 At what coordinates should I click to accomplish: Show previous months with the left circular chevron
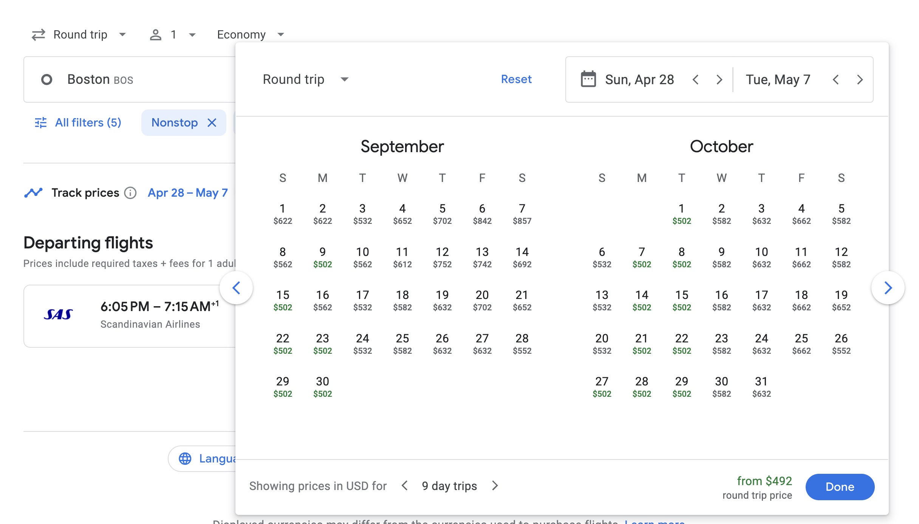pos(237,288)
